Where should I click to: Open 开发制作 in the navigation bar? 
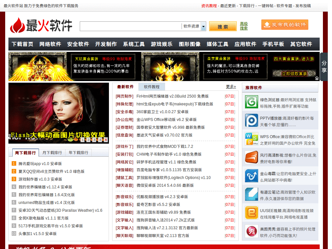(x=106, y=44)
